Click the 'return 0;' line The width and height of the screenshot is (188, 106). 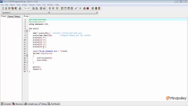coord(37,69)
